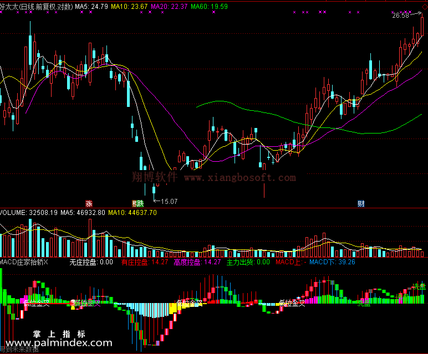Click the red ball on the MACD zero line

[x=73, y=302]
